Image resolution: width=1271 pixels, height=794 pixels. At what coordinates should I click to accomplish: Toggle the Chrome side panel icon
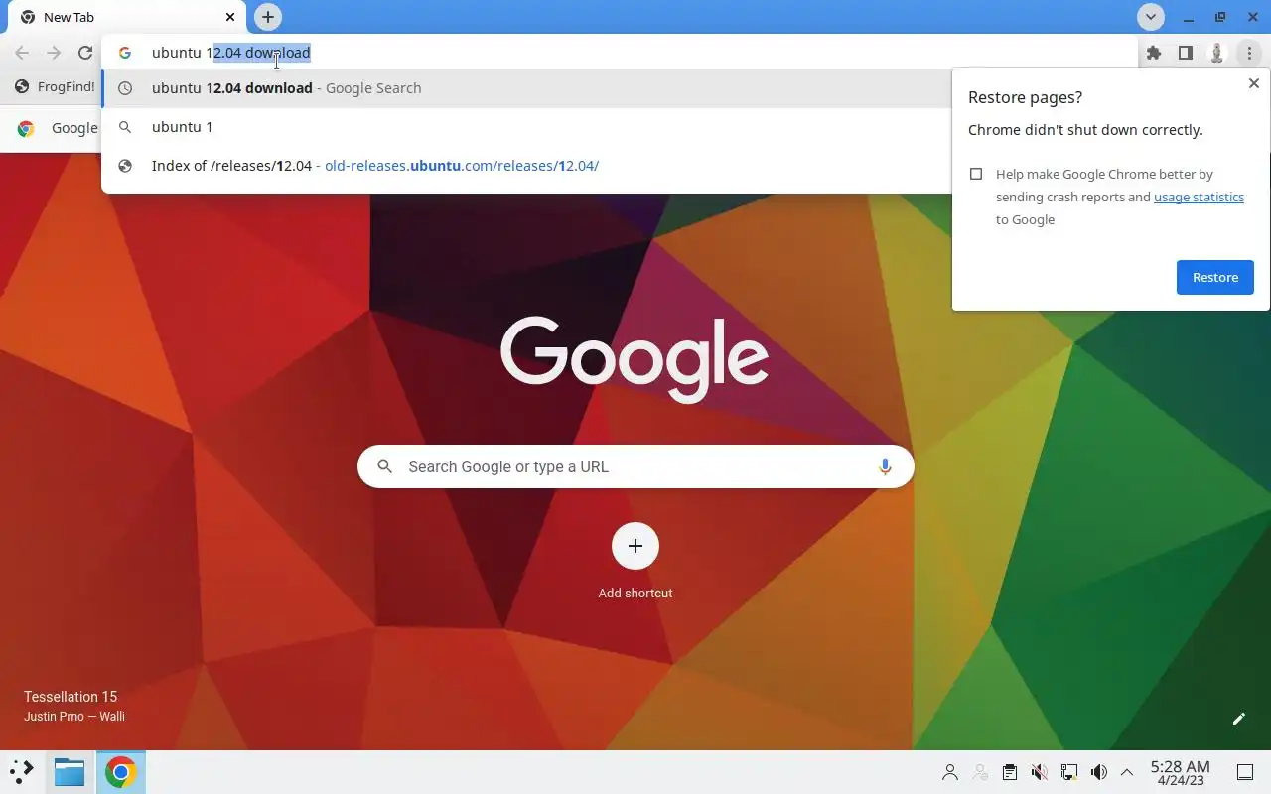[x=1185, y=53]
